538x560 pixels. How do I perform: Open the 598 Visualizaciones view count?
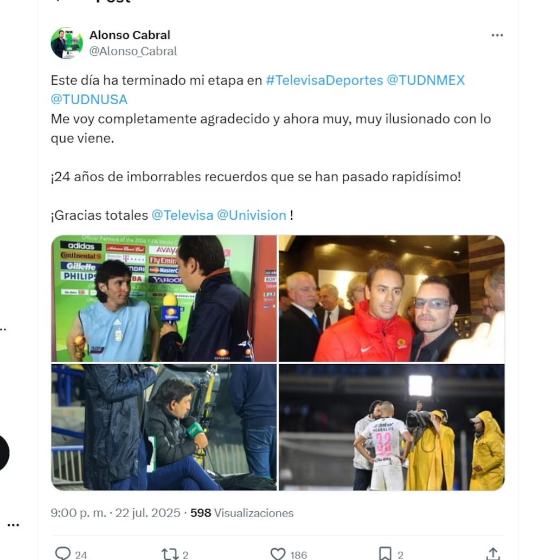point(242,513)
